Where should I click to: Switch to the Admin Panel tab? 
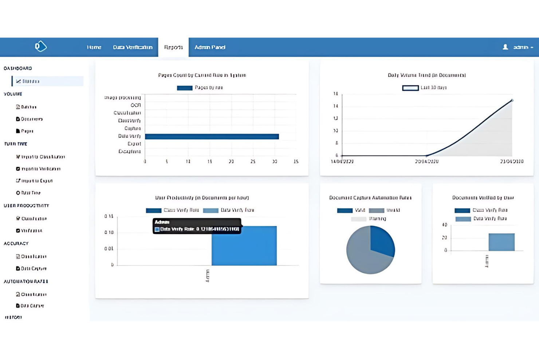[x=210, y=47]
